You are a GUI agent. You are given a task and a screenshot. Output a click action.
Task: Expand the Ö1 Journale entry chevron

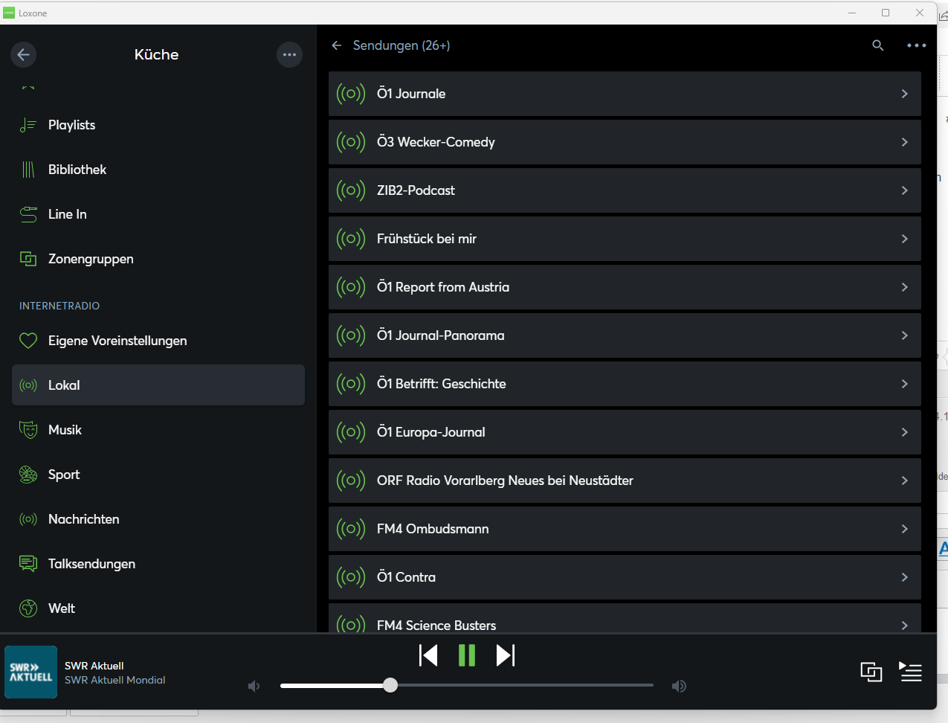pos(904,94)
